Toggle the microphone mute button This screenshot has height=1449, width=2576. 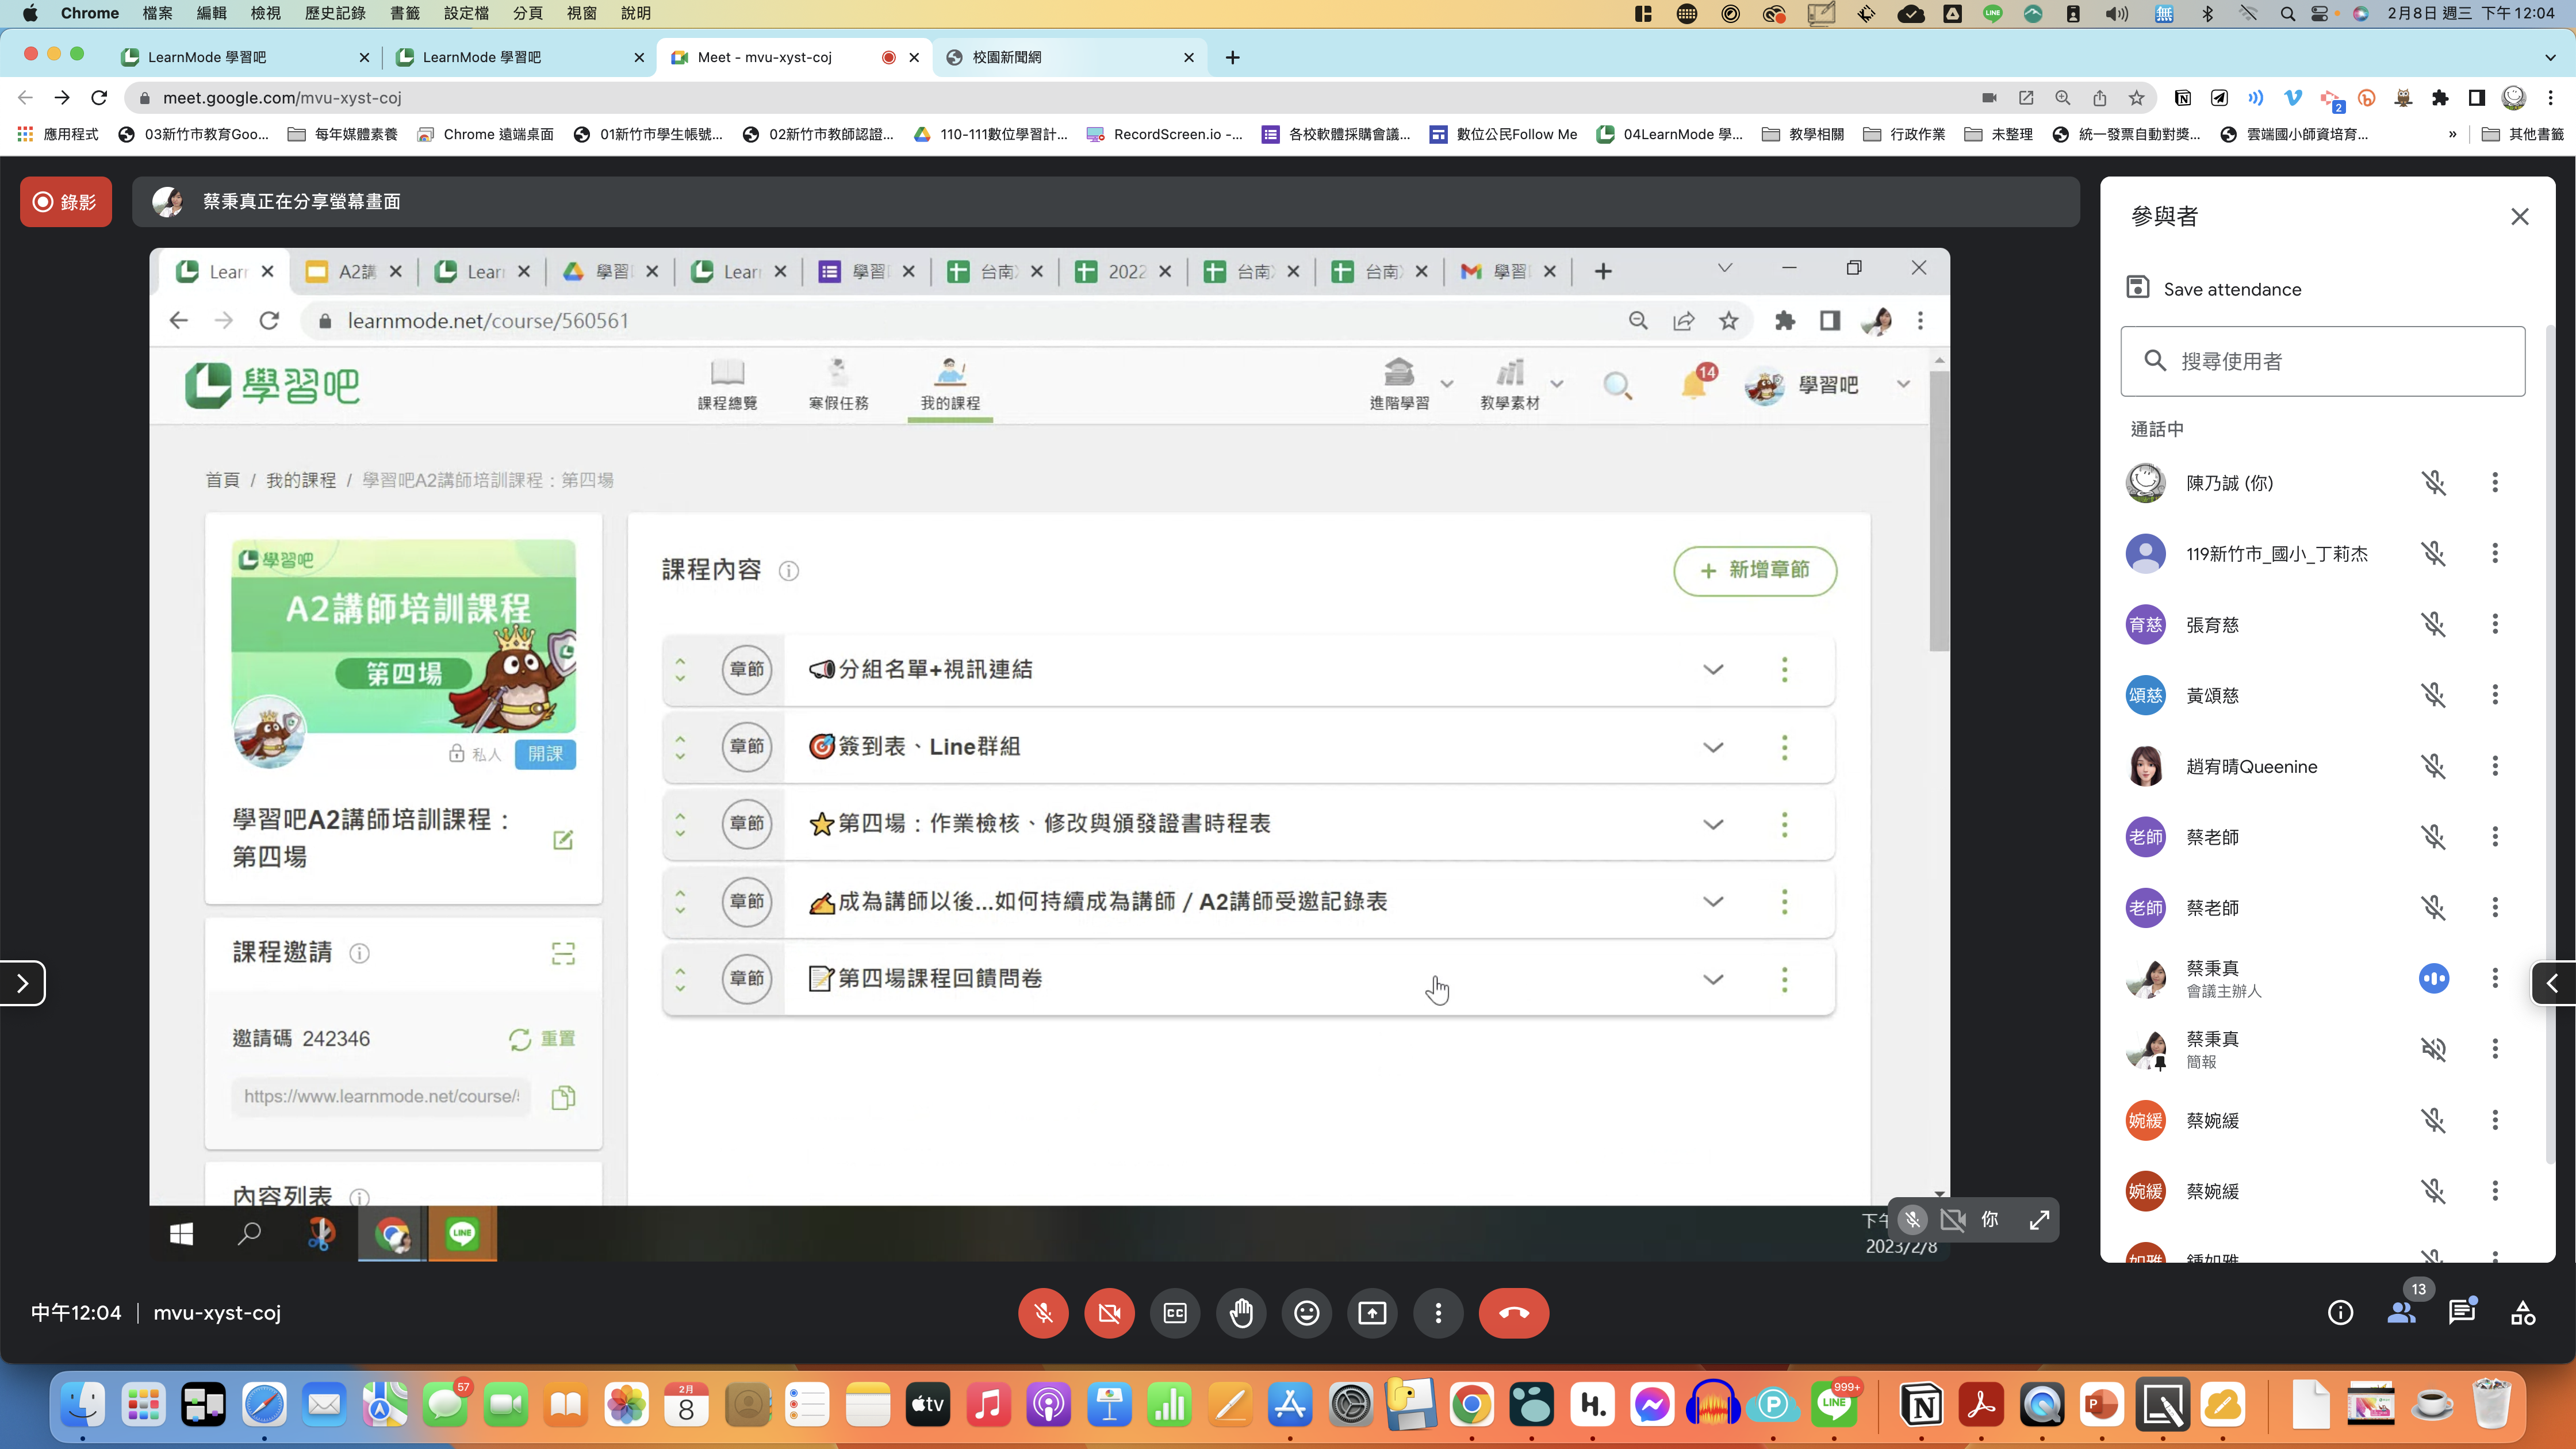click(1043, 1313)
